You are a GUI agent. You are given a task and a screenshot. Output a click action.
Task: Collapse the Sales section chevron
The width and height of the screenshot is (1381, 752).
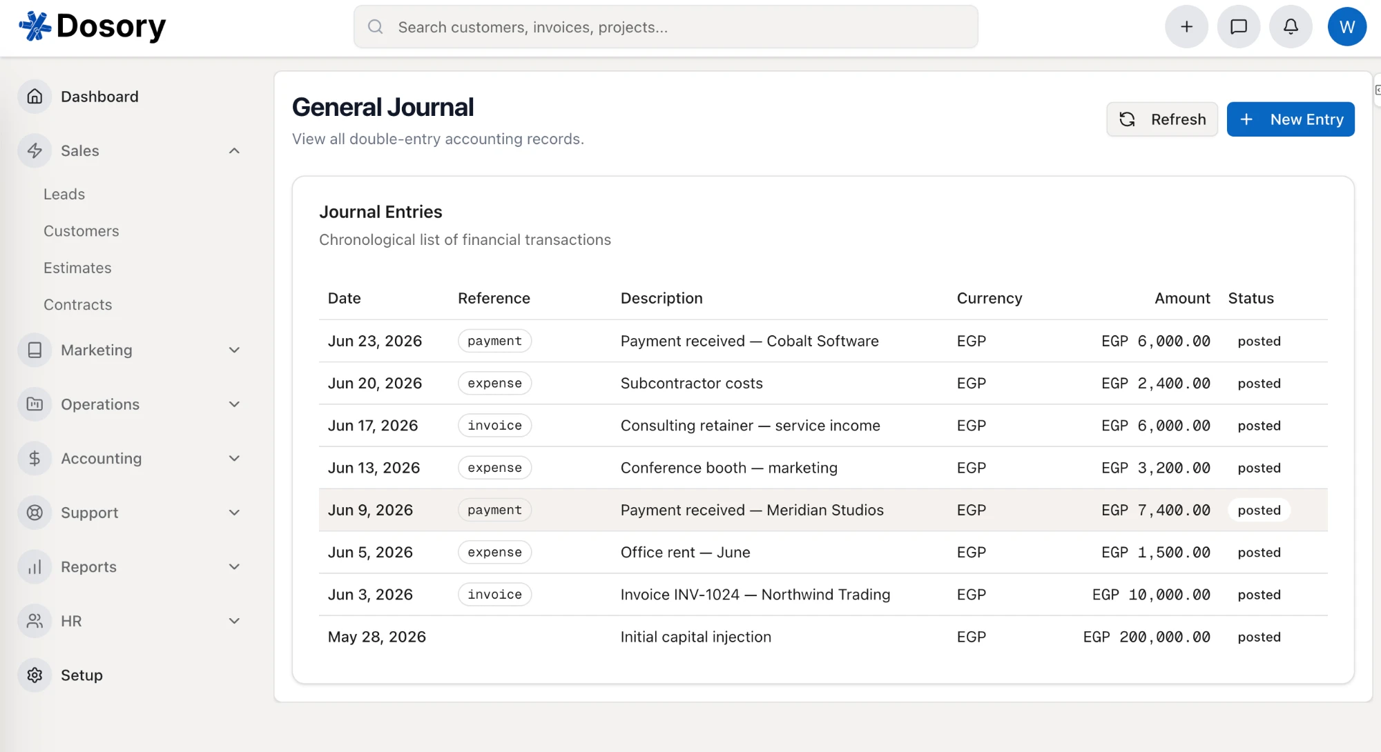click(234, 150)
